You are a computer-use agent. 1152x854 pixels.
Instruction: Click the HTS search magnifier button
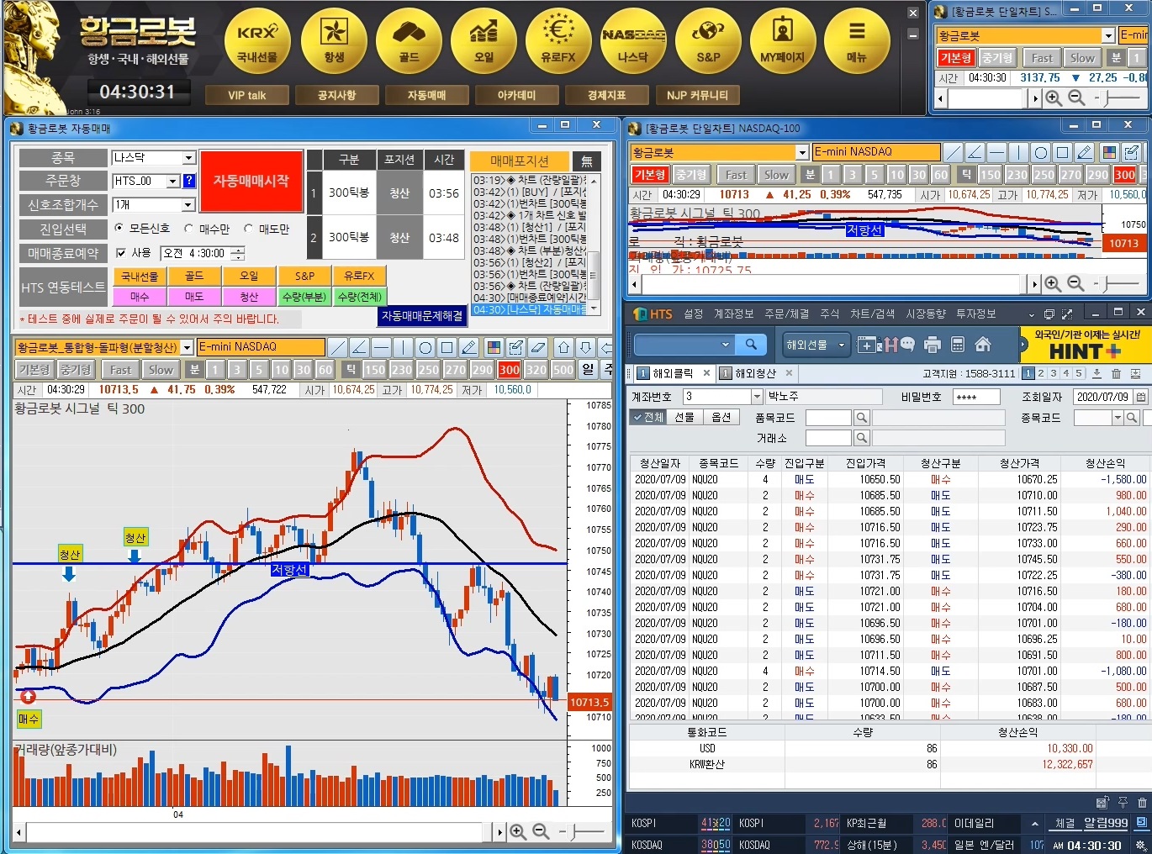click(751, 344)
